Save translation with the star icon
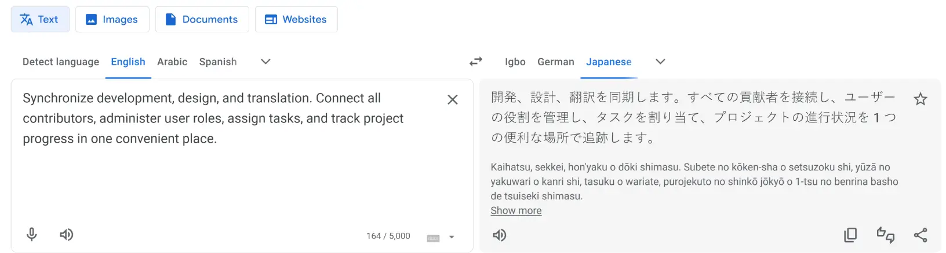Image resolution: width=946 pixels, height=253 pixels. [x=920, y=99]
